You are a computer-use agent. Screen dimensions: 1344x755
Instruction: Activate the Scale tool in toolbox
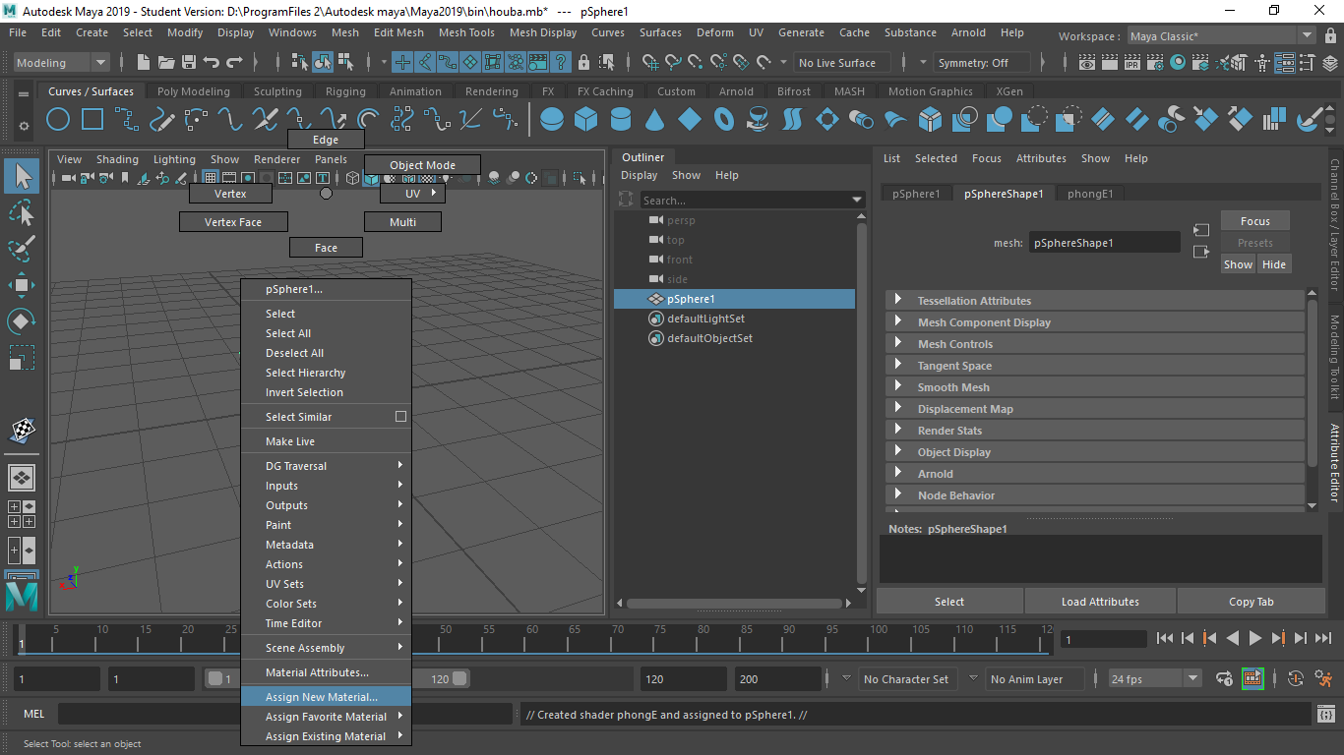22,358
